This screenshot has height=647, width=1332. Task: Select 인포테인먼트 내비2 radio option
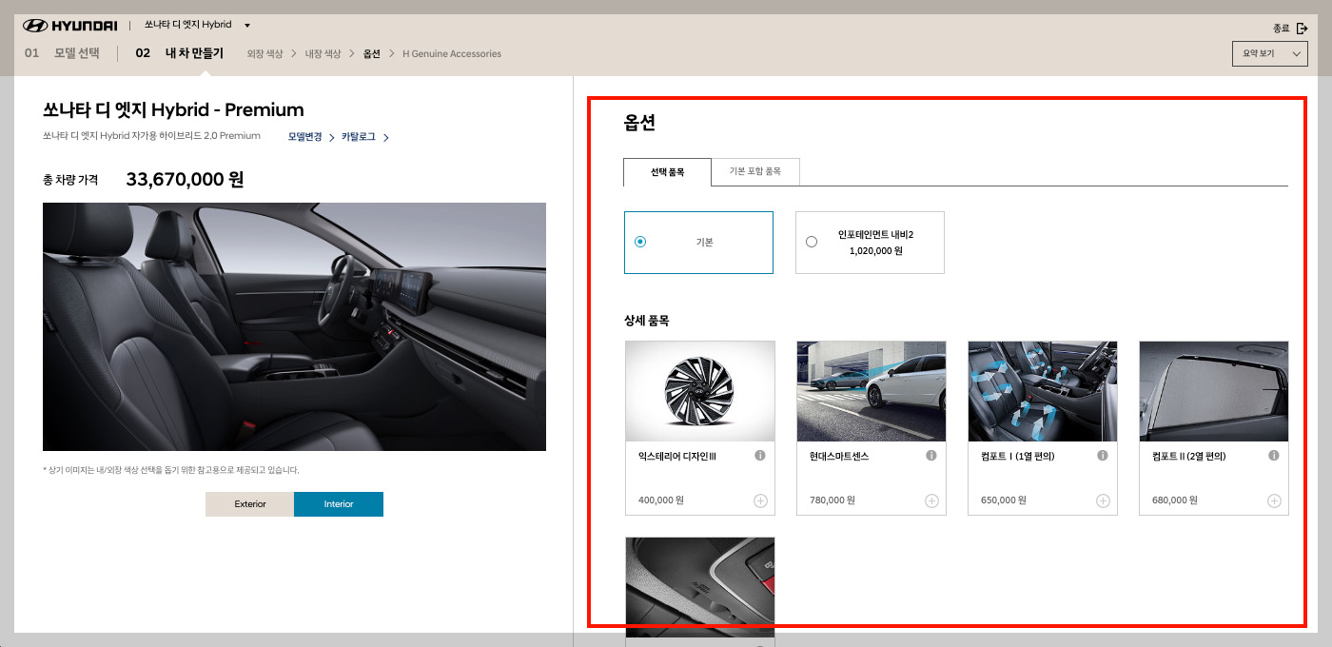click(x=812, y=242)
